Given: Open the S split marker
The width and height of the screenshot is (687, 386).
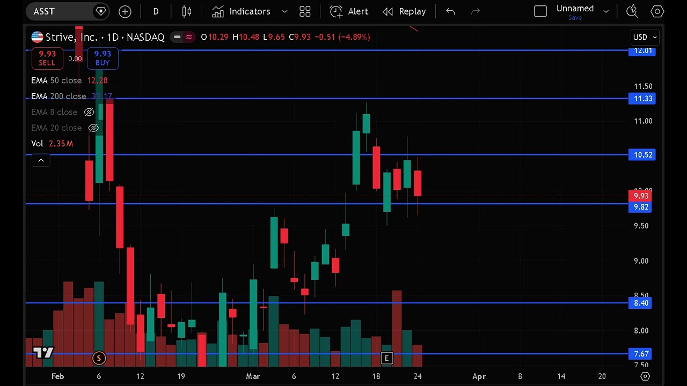Looking at the screenshot, I should pos(99,358).
